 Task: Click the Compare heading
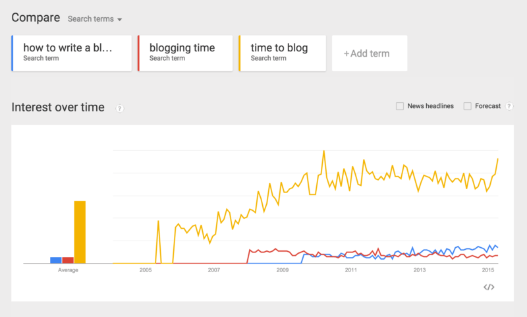click(x=36, y=18)
